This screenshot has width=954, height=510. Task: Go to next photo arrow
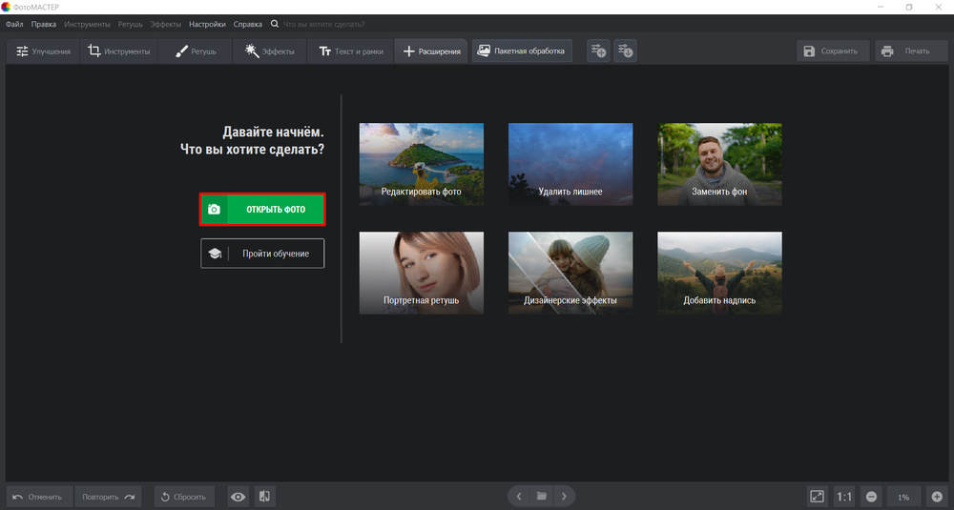pos(564,497)
